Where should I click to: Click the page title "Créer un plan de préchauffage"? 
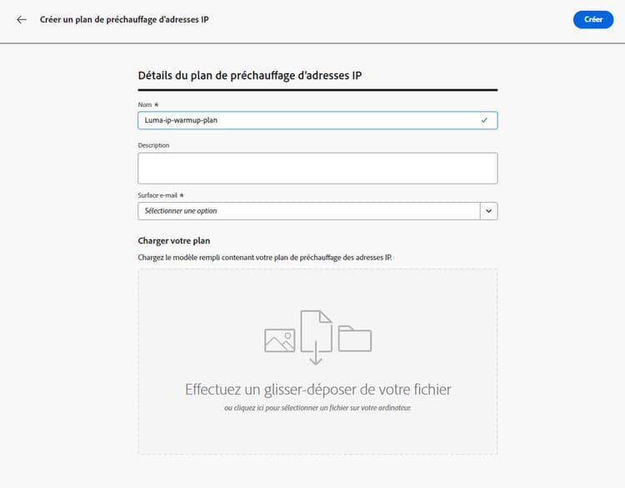pyautogui.click(x=124, y=19)
